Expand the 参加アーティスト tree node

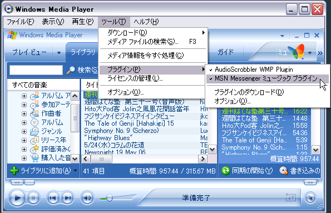click(x=24, y=105)
